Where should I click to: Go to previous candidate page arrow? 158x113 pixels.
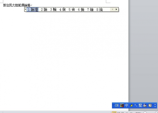coord(112,9)
